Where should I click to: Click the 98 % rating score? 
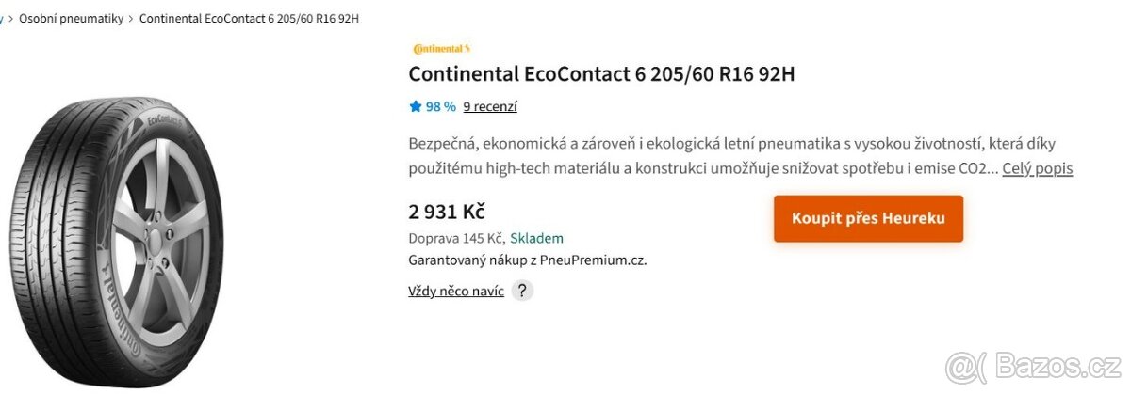point(441,106)
